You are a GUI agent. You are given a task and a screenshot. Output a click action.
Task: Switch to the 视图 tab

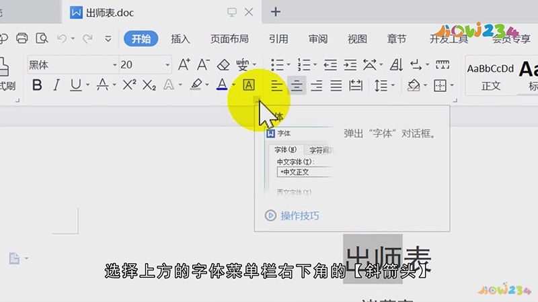[357, 39]
